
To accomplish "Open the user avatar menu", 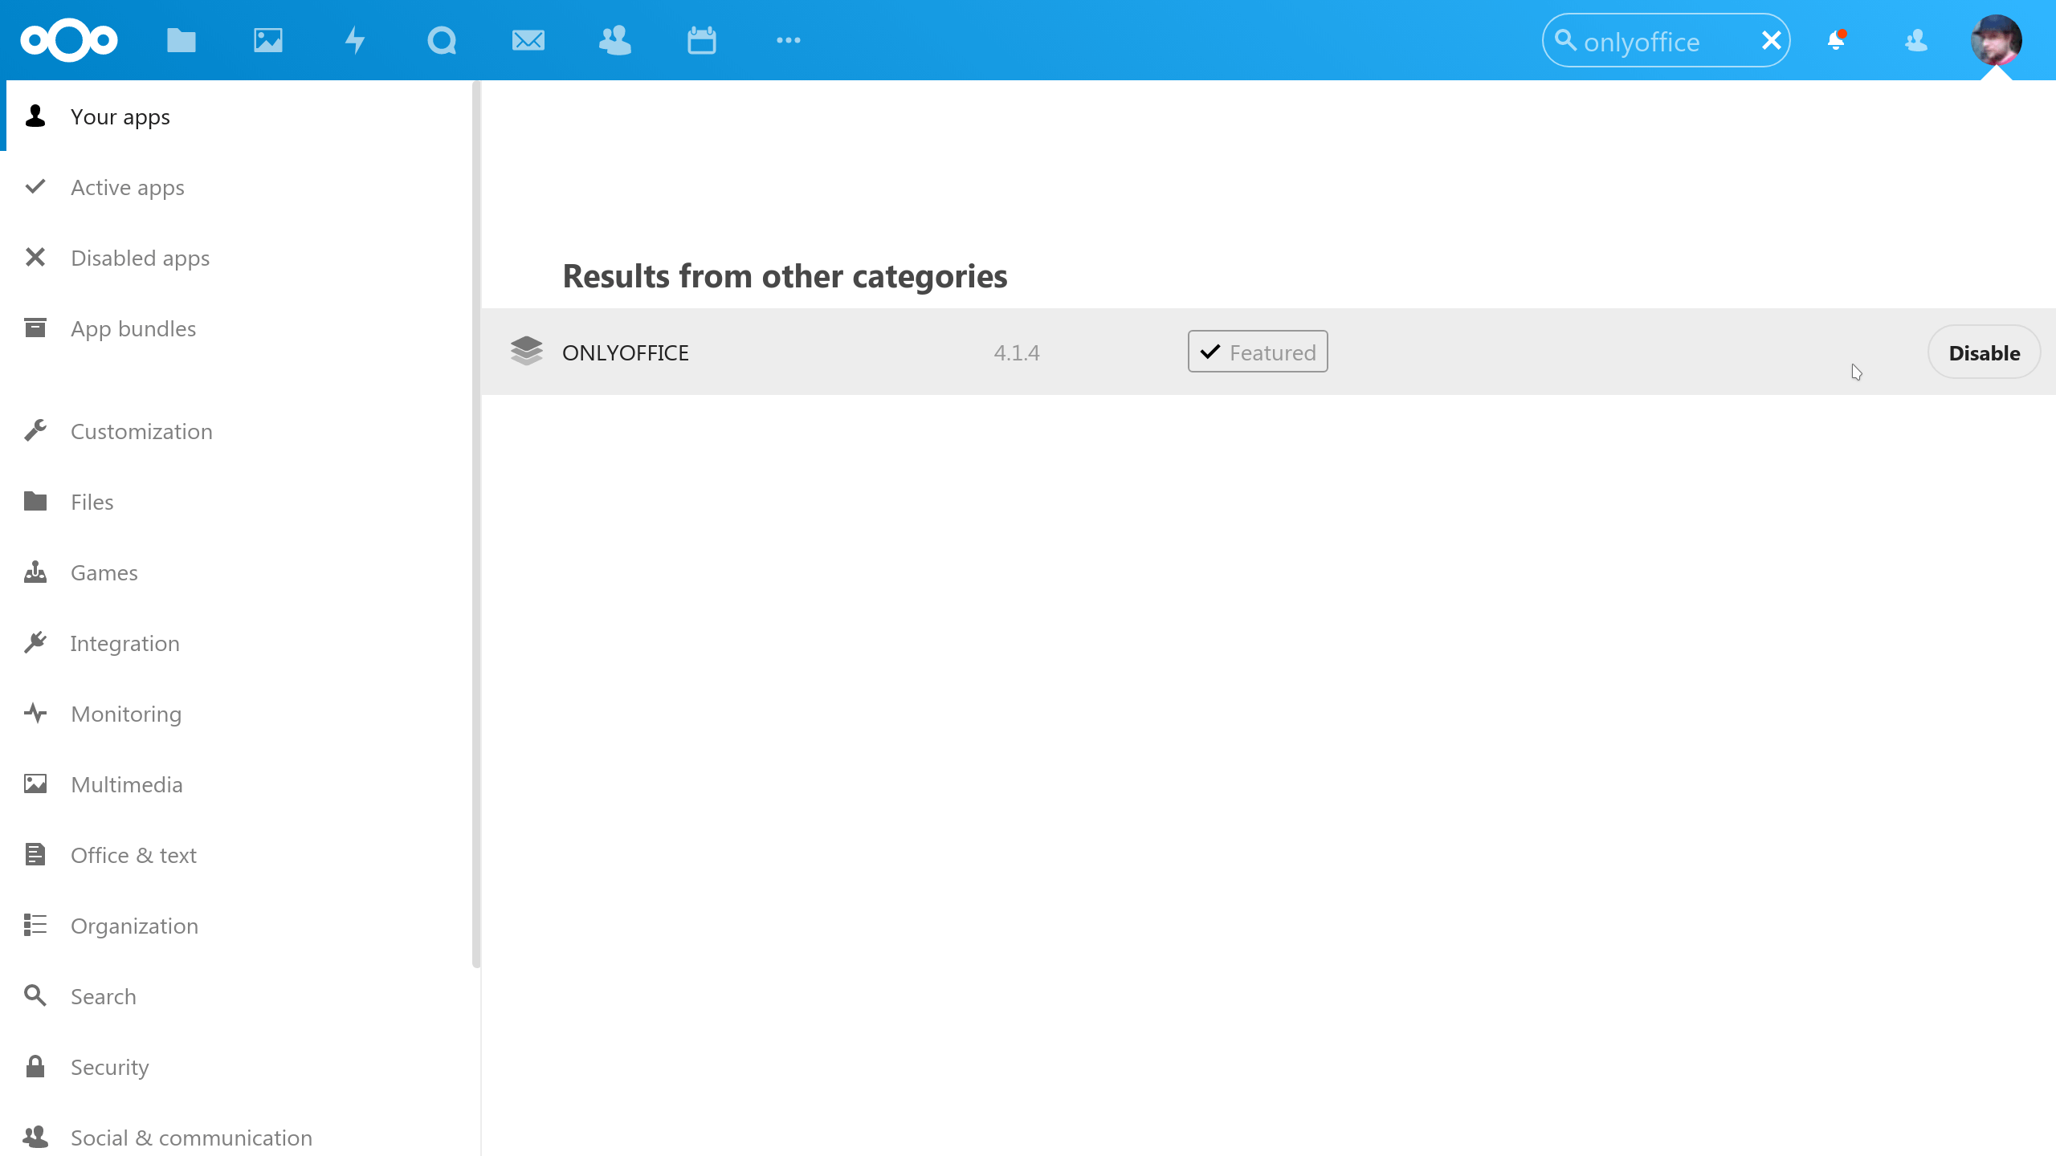I will [1997, 40].
